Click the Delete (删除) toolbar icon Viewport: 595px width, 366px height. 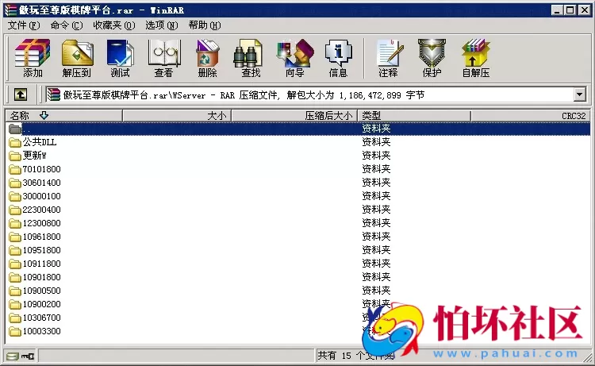[207, 58]
